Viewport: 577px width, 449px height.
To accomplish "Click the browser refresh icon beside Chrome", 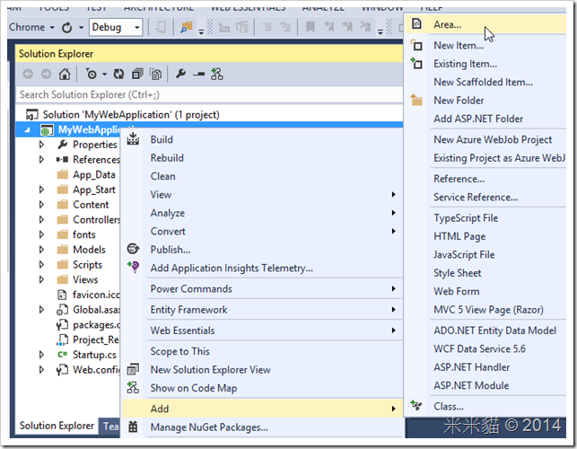I will pos(67,27).
